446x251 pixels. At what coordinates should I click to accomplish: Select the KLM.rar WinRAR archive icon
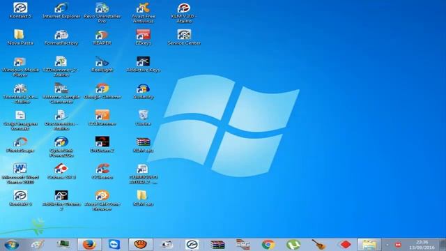click(x=143, y=144)
